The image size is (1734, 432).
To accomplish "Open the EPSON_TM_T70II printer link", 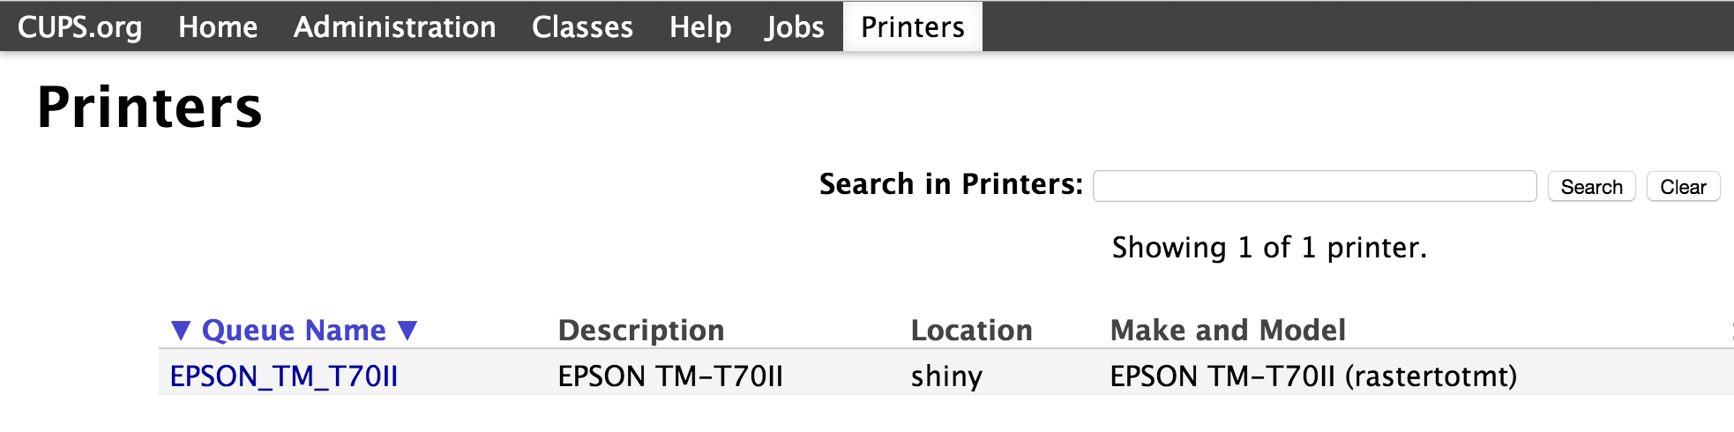I will (x=284, y=376).
